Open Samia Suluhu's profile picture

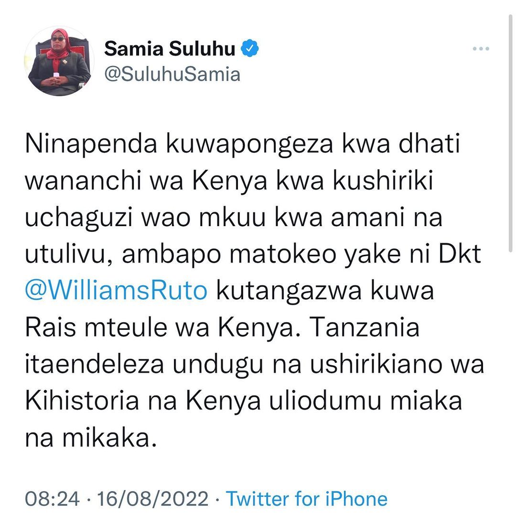click(59, 61)
